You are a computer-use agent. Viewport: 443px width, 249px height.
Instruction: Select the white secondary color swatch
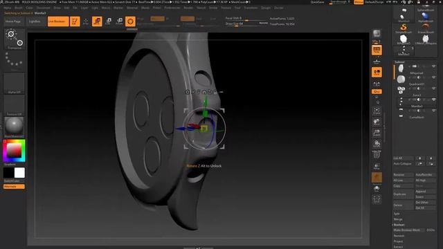[19, 173]
